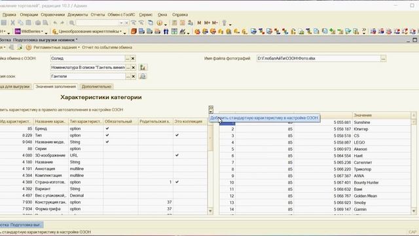Open the Операции menu
This screenshot has height=236, width=419.
29,14
